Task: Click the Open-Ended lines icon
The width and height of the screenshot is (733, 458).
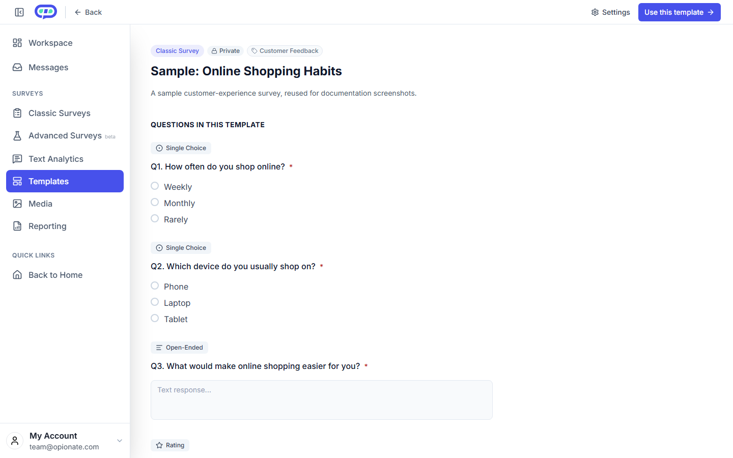Action: (159, 348)
